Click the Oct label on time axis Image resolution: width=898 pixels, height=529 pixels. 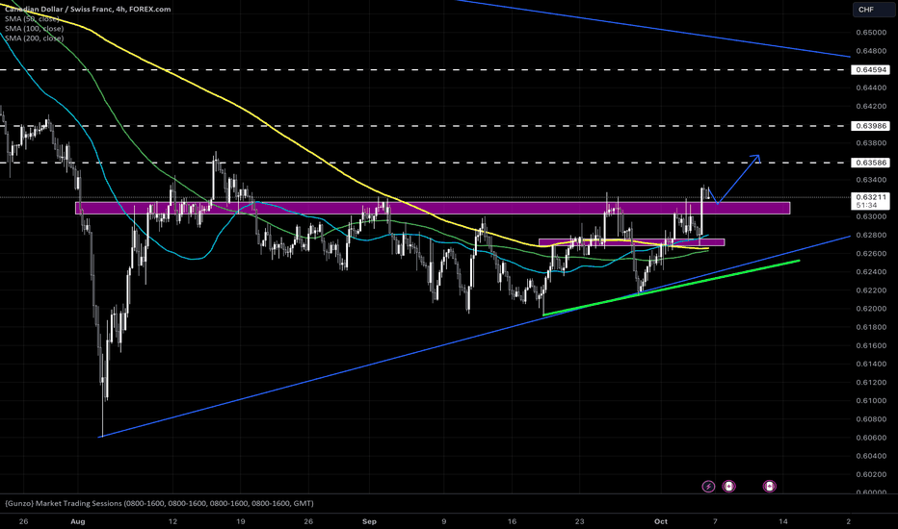[661, 521]
